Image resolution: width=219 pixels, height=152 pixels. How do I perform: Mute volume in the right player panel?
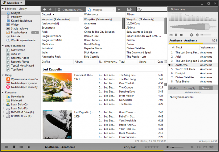pos(197,35)
